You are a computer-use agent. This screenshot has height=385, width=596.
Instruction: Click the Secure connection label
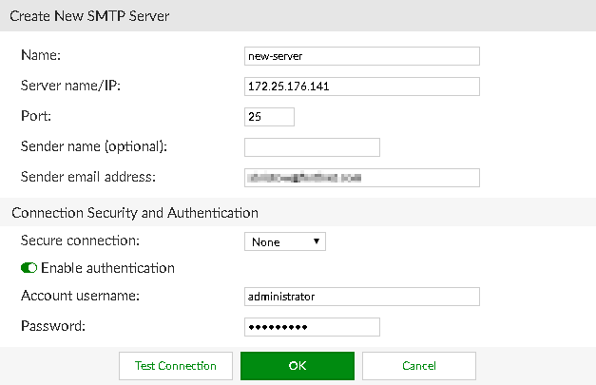[80, 241]
